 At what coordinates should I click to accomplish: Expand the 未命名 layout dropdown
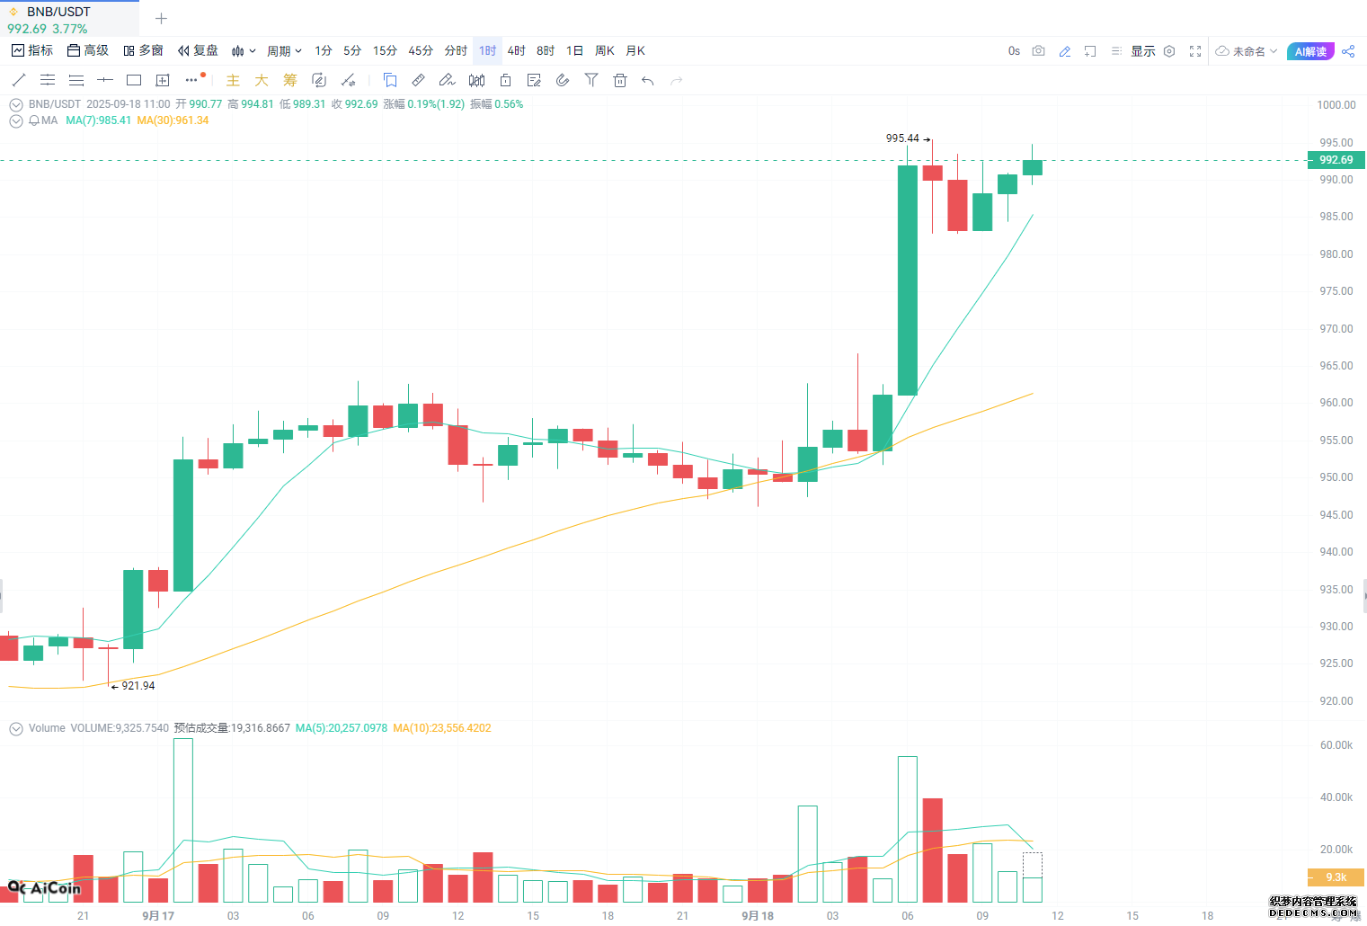(1247, 51)
